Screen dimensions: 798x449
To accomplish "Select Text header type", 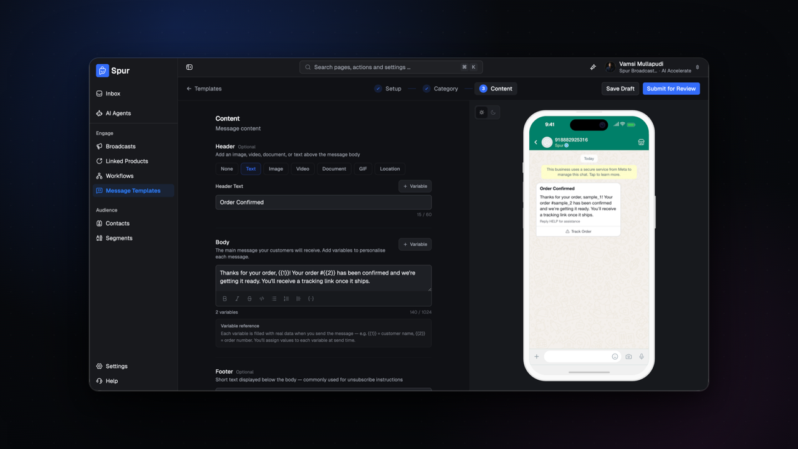I will pos(251,169).
